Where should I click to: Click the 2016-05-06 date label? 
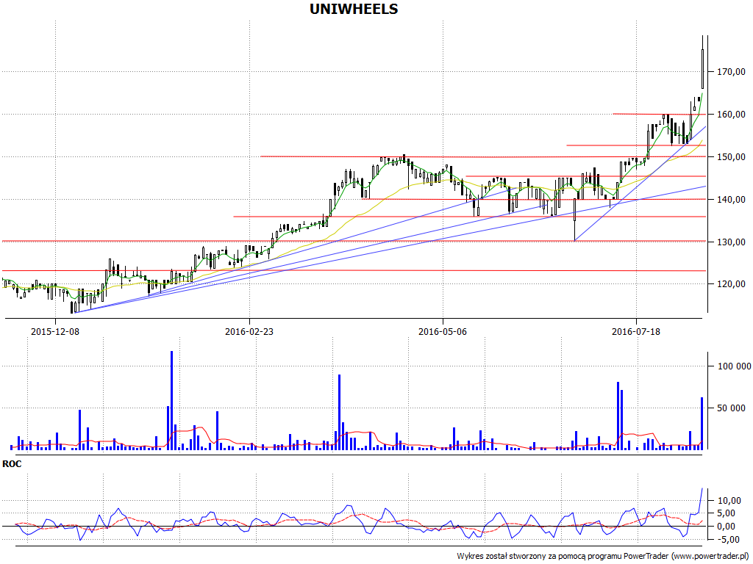point(443,331)
